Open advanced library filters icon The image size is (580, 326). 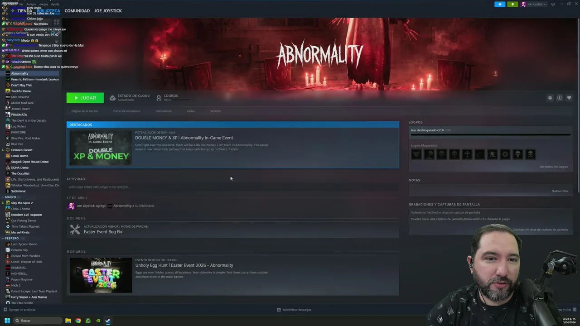point(57,41)
